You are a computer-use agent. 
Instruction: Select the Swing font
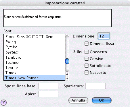34,42
